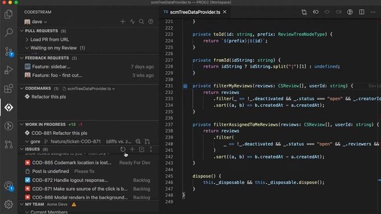The height and width of the screenshot is (214, 381).
Task: Click the codemark gutter icon at line 231
Action: tap(185, 86)
